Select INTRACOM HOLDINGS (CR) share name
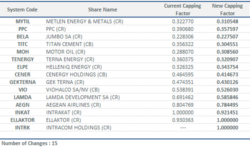The image size is (250, 147). pyautogui.click(x=79, y=127)
